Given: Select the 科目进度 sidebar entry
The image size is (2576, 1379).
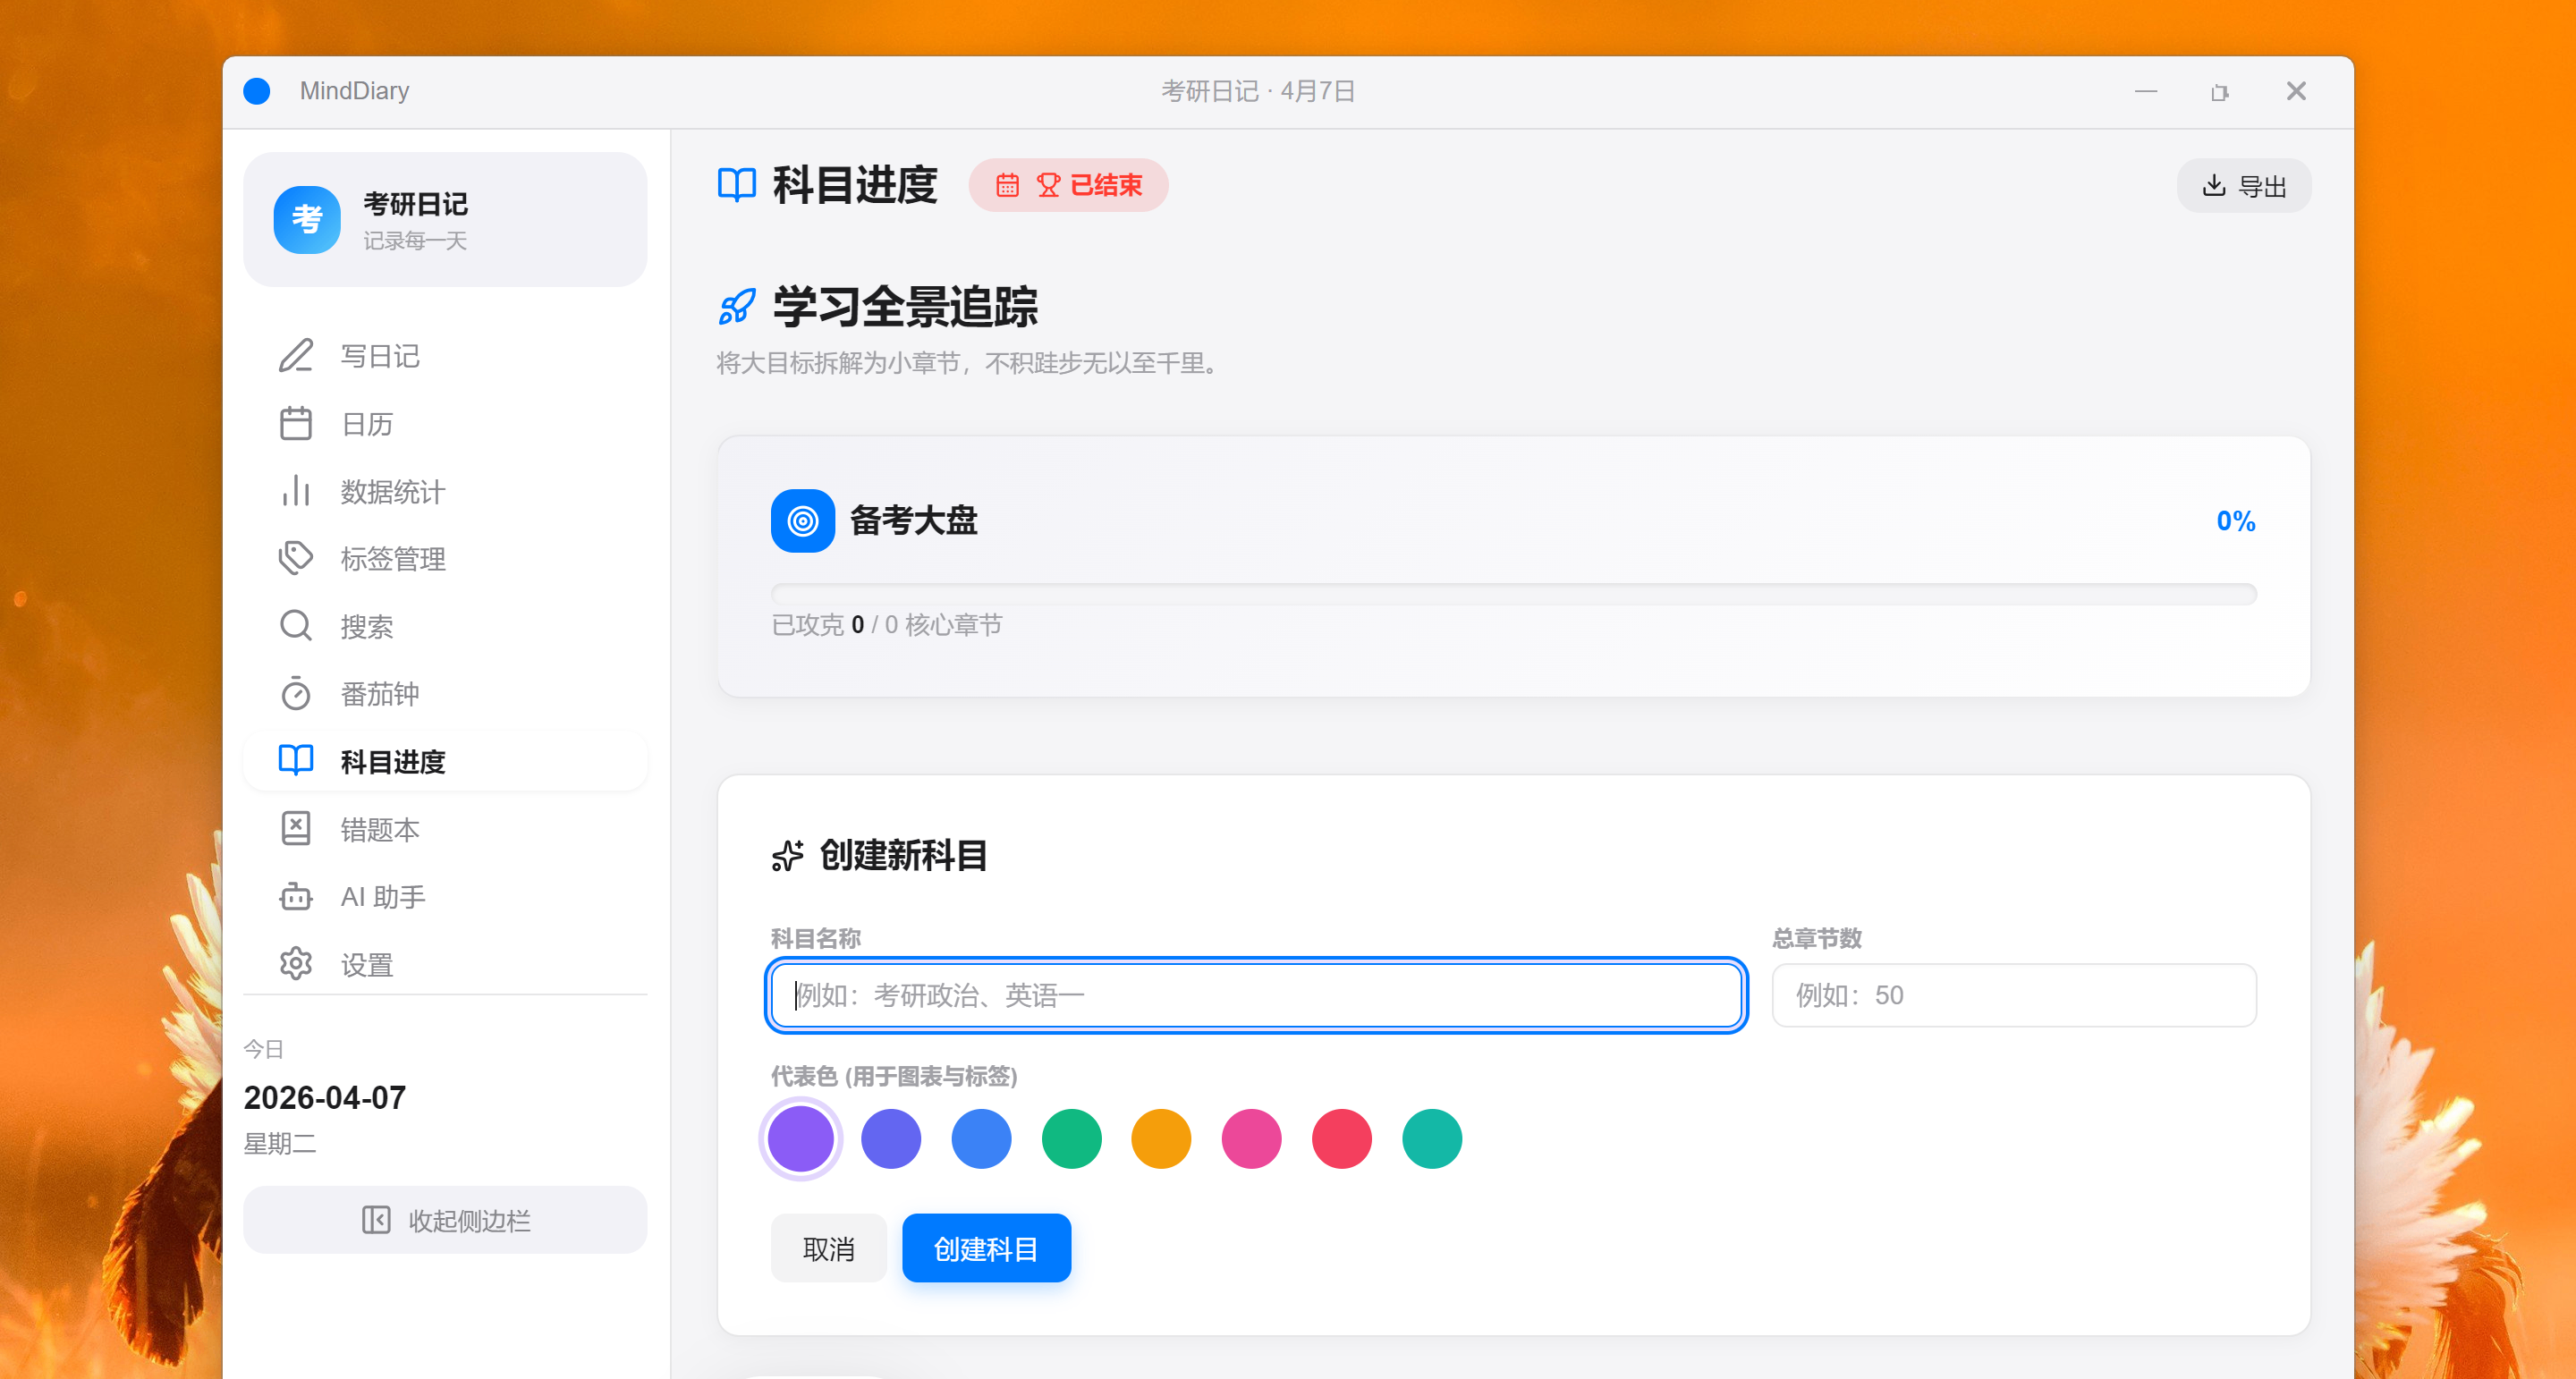Looking at the screenshot, I should [x=445, y=760].
